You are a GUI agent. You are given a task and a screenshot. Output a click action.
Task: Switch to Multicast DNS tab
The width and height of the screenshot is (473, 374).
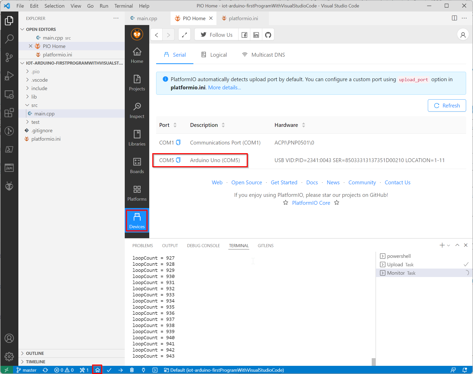coord(264,55)
